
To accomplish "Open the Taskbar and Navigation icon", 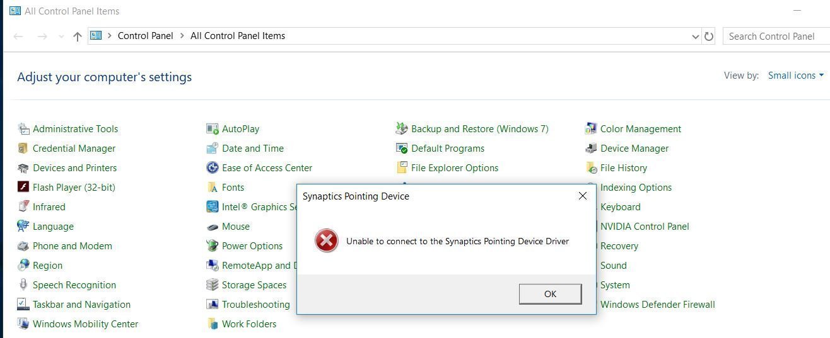I will 23,305.
